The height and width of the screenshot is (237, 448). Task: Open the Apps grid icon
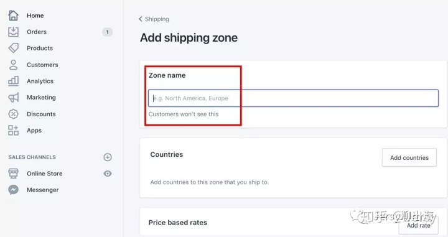click(13, 130)
